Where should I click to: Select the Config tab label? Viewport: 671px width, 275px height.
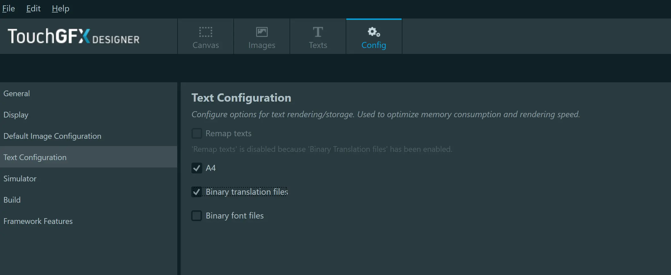tap(374, 45)
